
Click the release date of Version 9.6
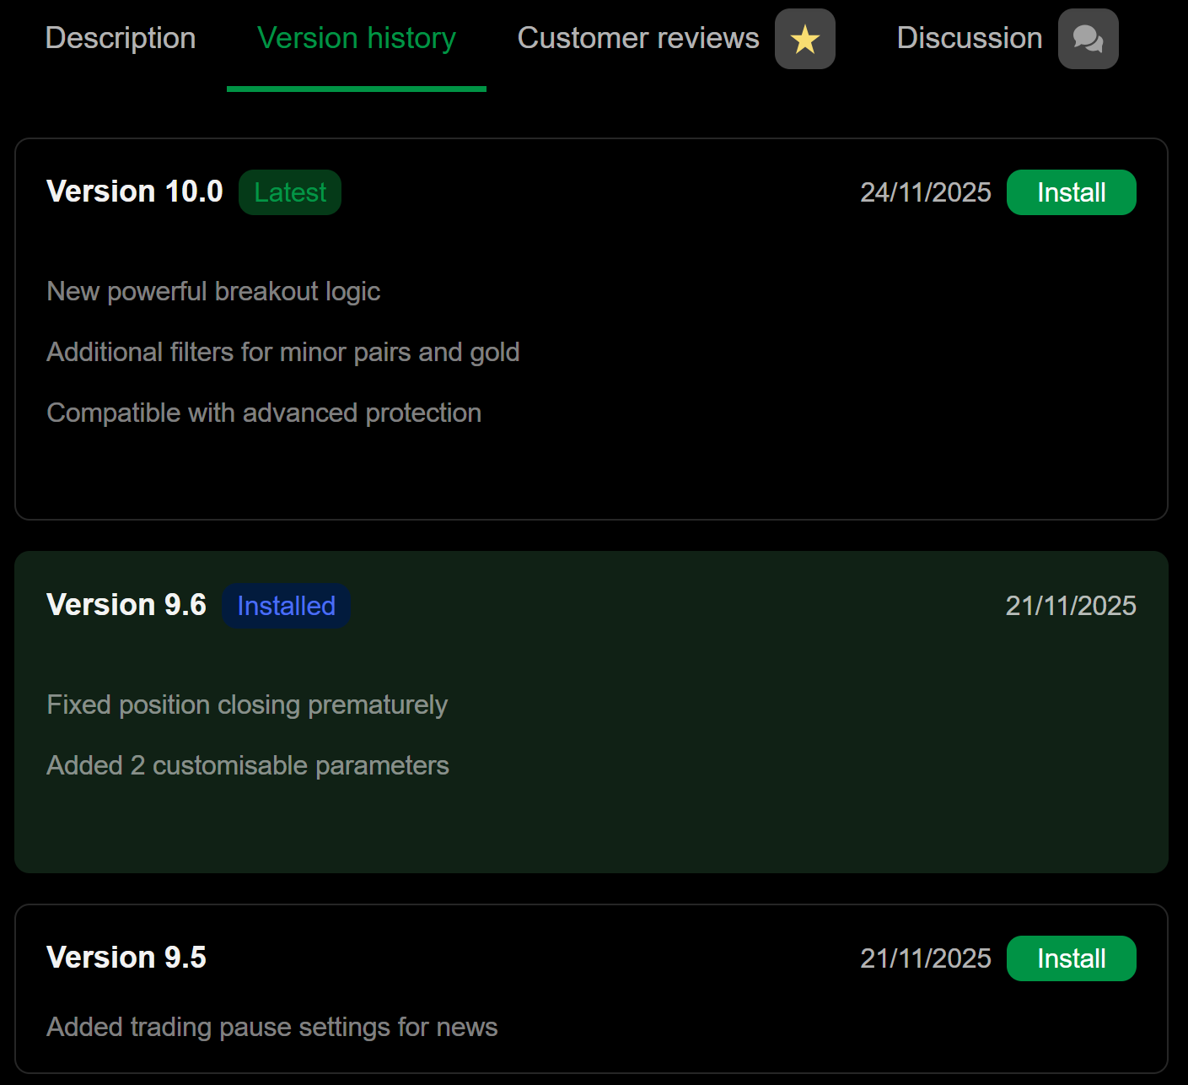click(x=1070, y=606)
